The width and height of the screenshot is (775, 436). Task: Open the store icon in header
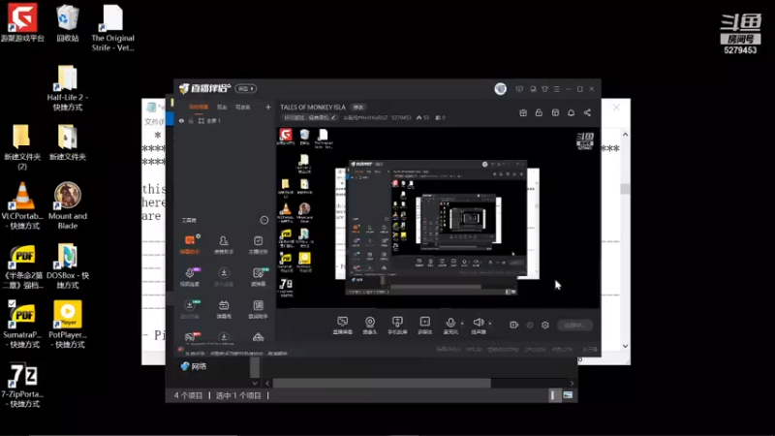[x=555, y=112]
